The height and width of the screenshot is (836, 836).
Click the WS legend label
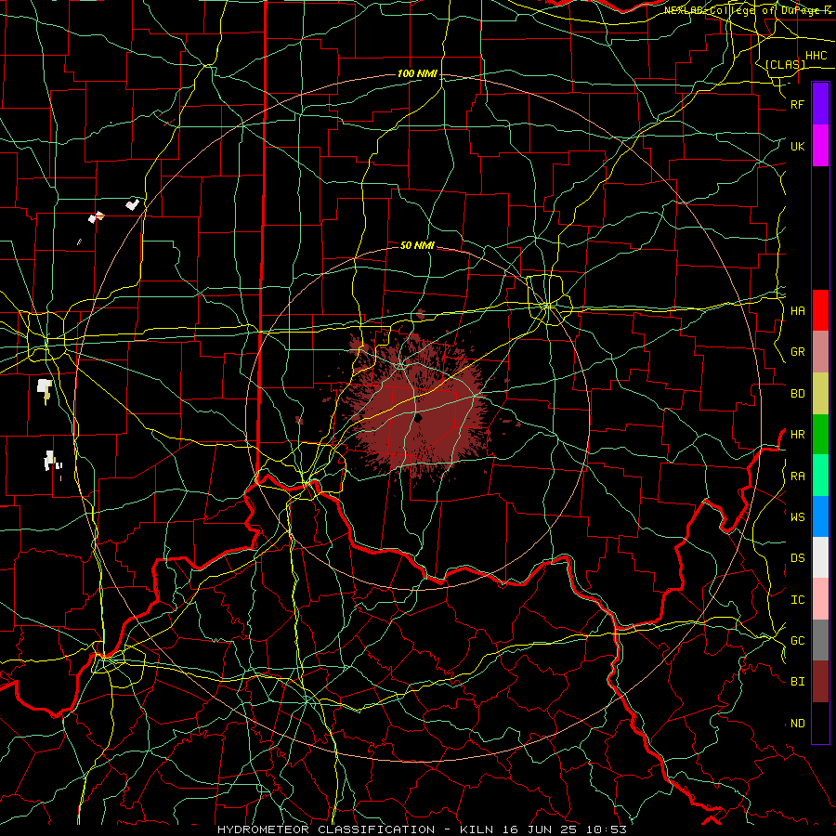pos(797,517)
